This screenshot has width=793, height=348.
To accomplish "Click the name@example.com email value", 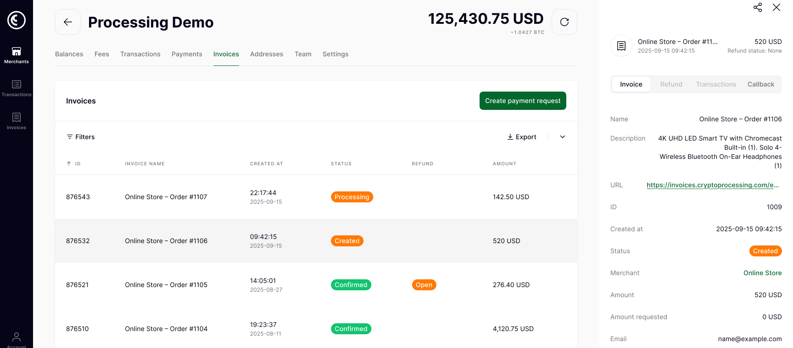I will [750, 339].
